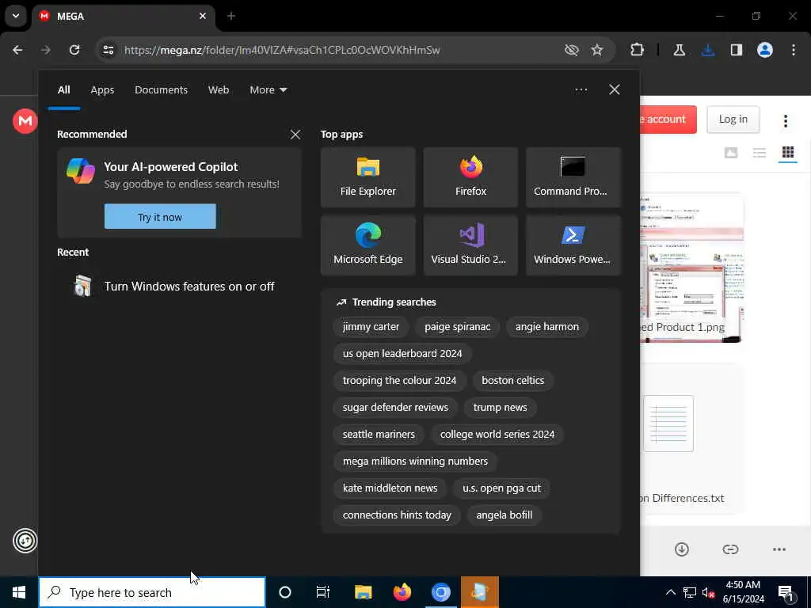Launch Firefox from Top apps
811x608 pixels.
click(x=470, y=177)
